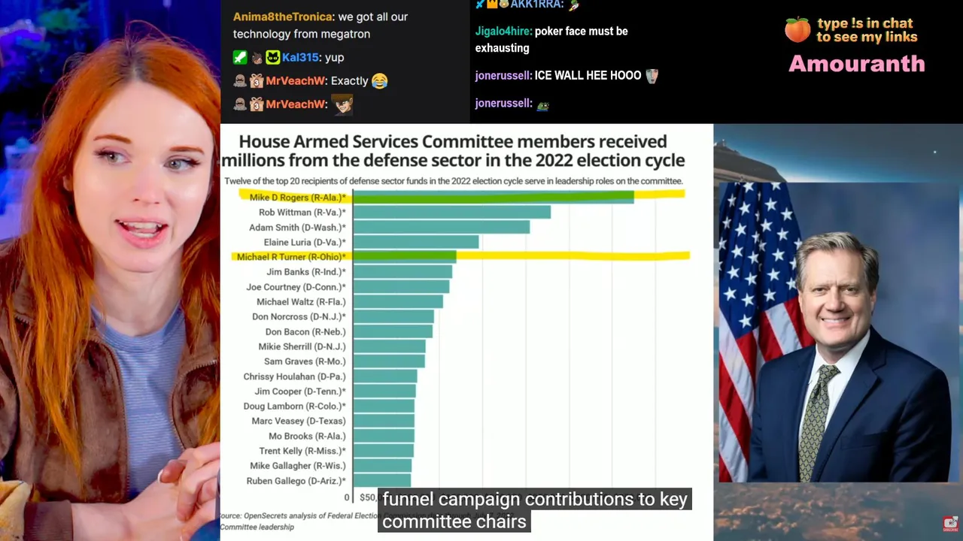Click the green cat badge beside Kal315
The height and width of the screenshot is (541, 963).
[x=272, y=57]
